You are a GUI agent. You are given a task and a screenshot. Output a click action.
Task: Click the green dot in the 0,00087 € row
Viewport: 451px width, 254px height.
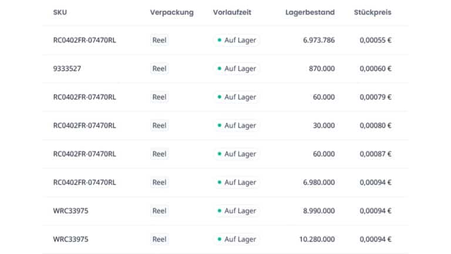[x=220, y=154]
